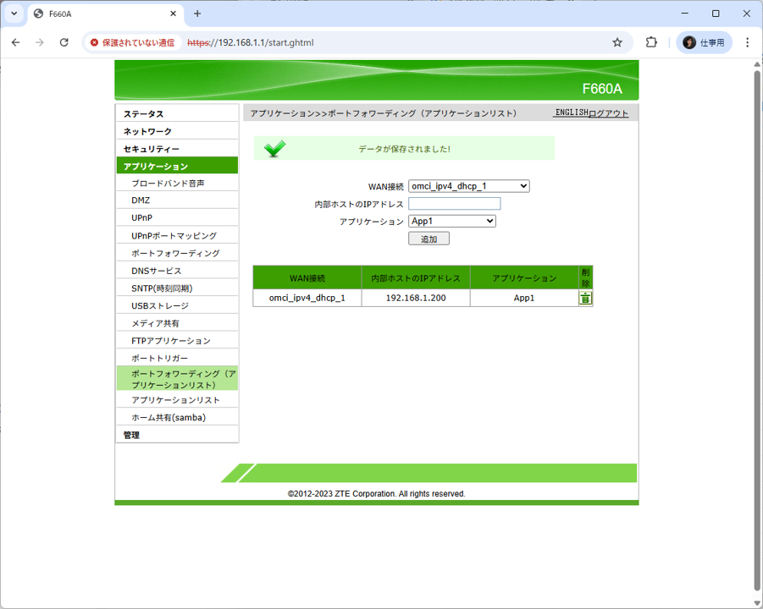Switch language via the ENGLISH link
763x609 pixels.
[x=571, y=112]
